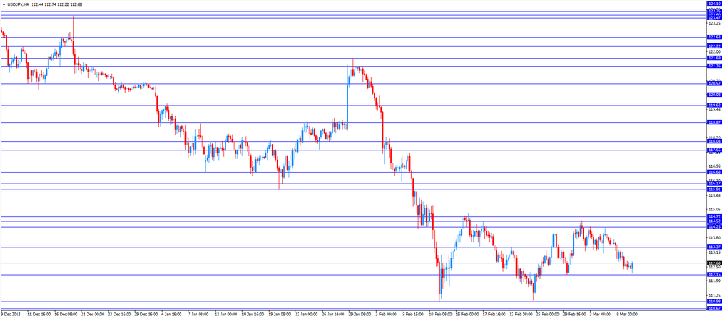Click the 3 Feb 00:00 time axis label
This screenshot has width=723, height=319.
coord(387,315)
